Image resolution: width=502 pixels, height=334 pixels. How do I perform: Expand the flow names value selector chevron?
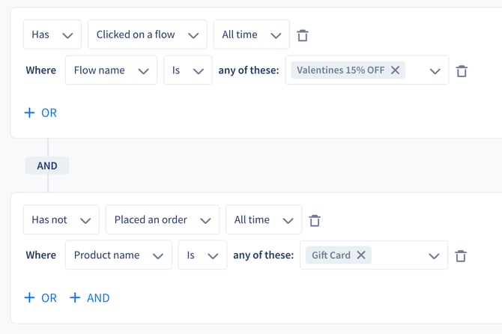[x=435, y=71]
